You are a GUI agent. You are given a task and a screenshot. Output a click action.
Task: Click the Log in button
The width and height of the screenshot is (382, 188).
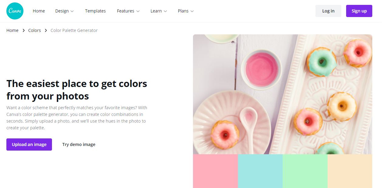[328, 11]
